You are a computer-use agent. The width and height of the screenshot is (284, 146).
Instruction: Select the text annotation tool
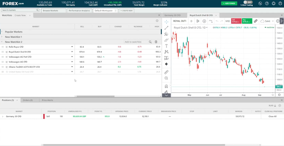167,46
